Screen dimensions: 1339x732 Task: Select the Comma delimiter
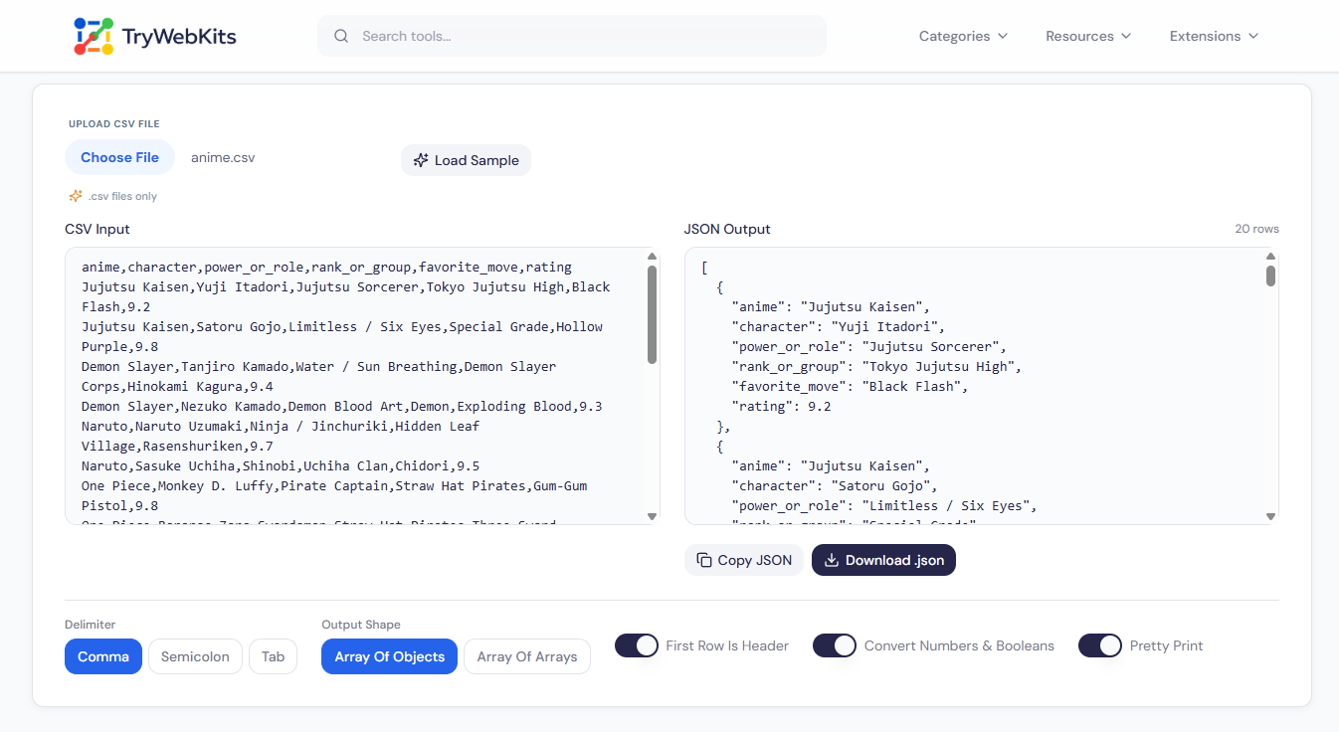[x=103, y=656]
